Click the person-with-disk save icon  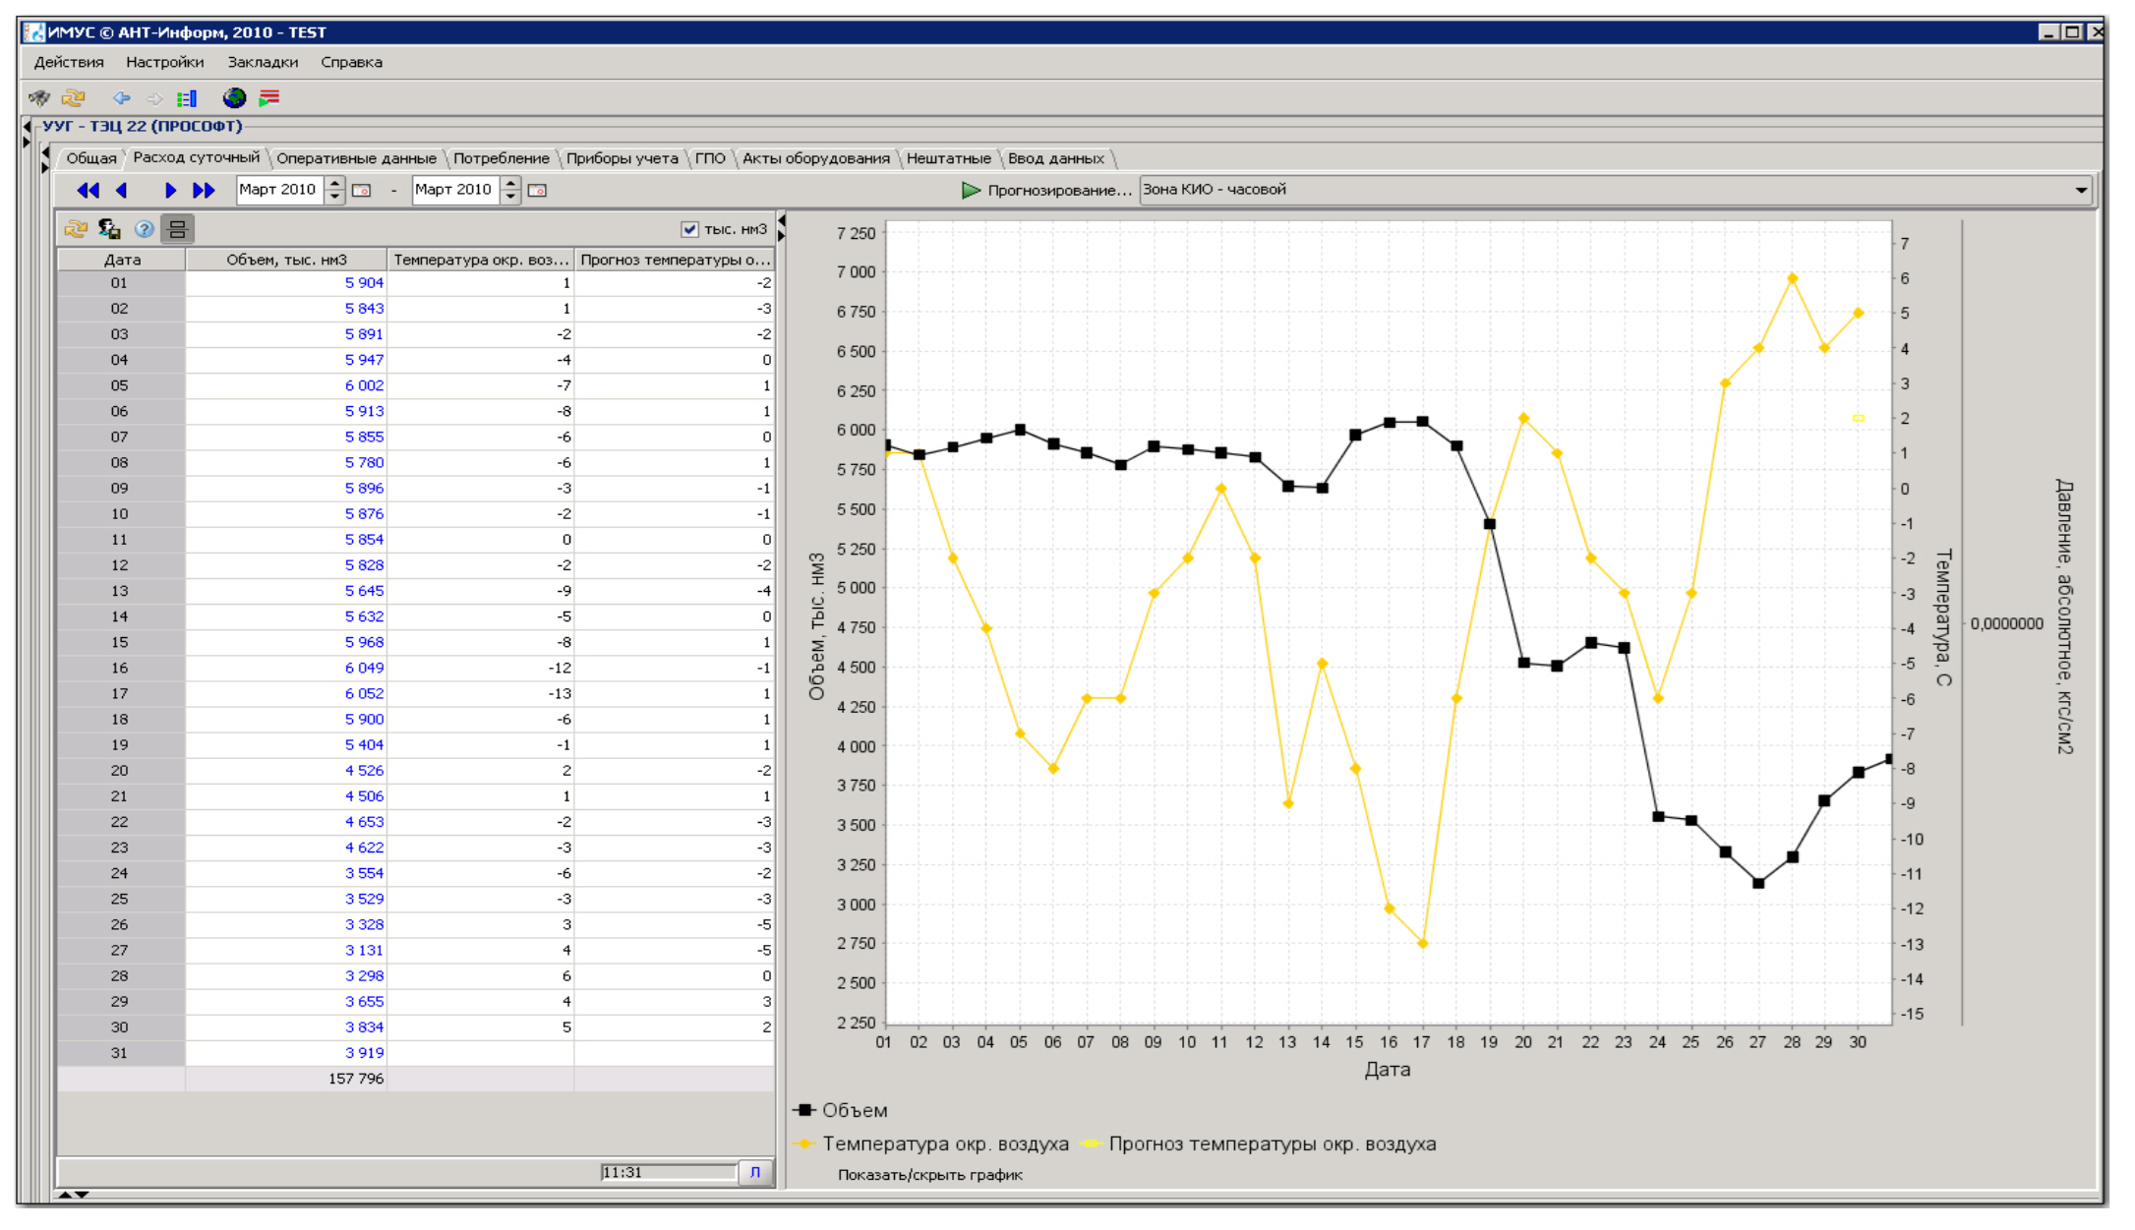click(109, 229)
